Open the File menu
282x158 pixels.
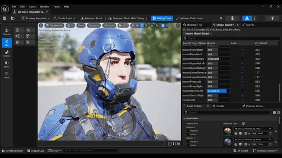14,7
